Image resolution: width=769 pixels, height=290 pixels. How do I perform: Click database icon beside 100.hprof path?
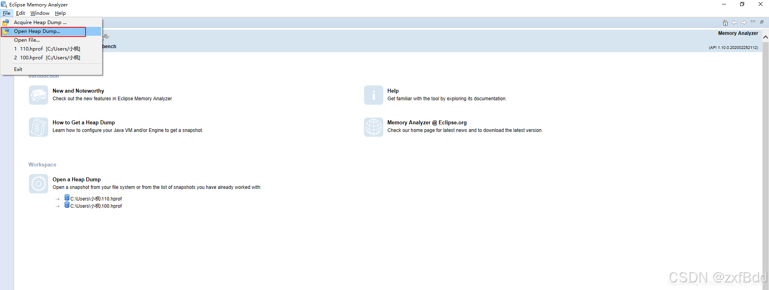67,205
